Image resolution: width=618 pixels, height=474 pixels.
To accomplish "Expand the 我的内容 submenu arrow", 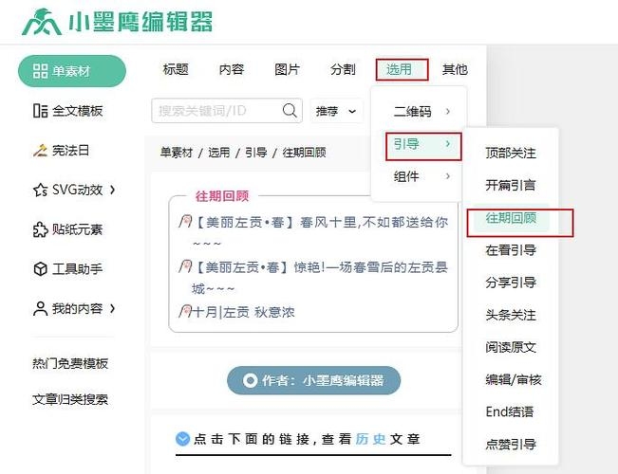I will [113, 308].
